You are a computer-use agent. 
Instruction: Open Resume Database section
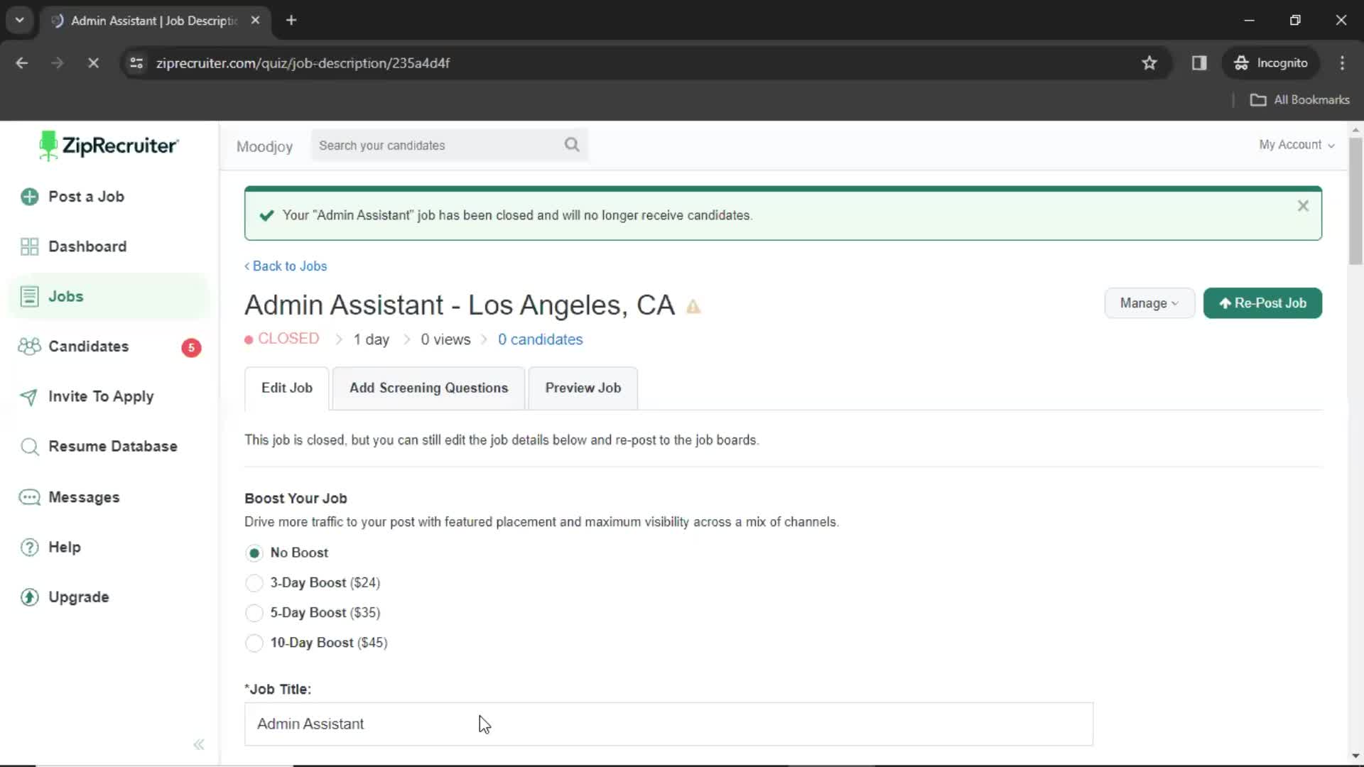pos(112,446)
